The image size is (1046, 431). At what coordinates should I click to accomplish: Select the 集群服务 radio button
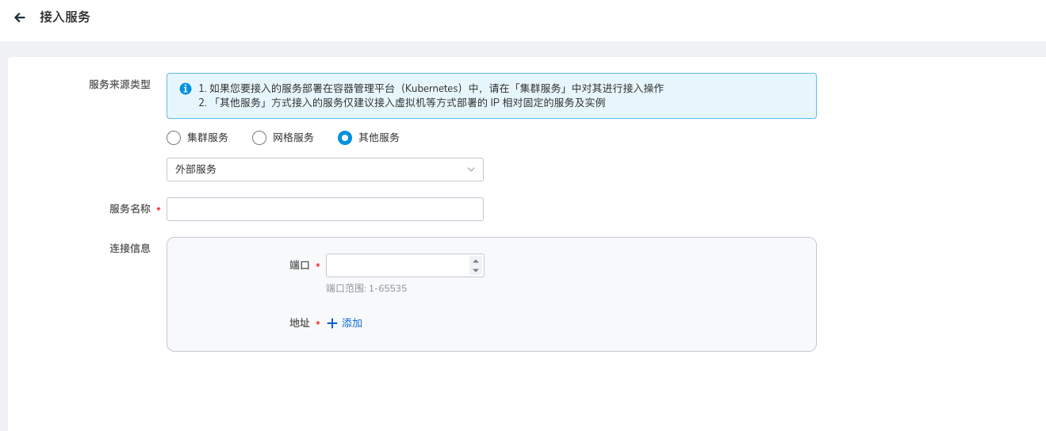pyautogui.click(x=174, y=138)
